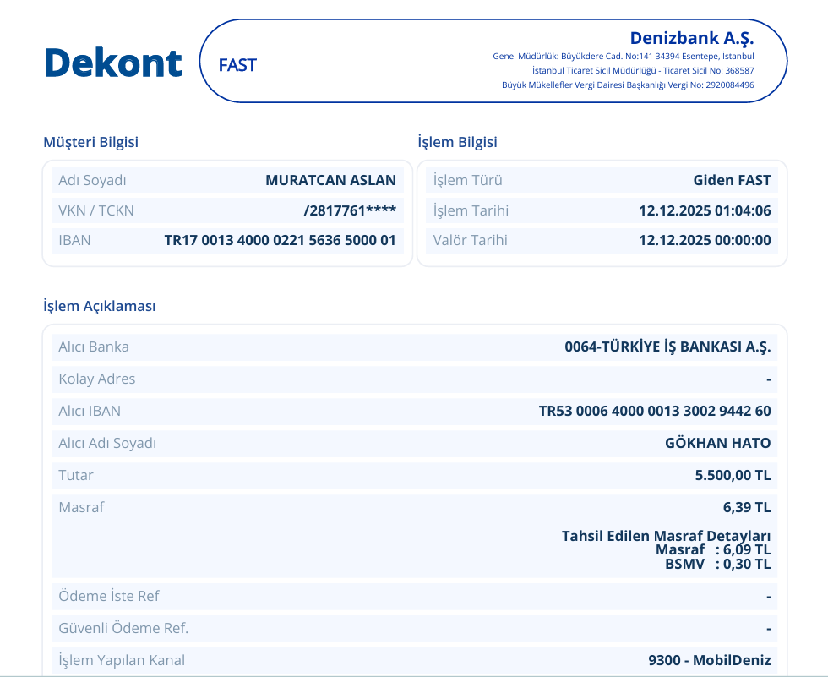Click the Vergi No line
The width and height of the screenshot is (828, 677).
coord(628,85)
